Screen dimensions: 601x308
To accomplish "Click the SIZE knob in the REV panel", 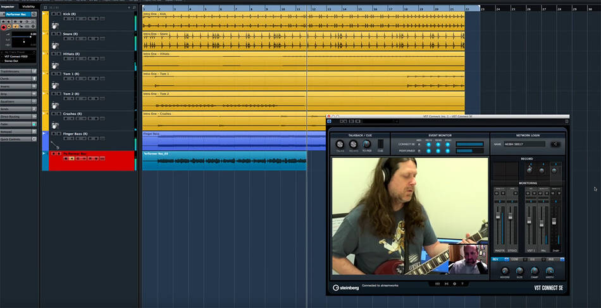I will (520, 271).
